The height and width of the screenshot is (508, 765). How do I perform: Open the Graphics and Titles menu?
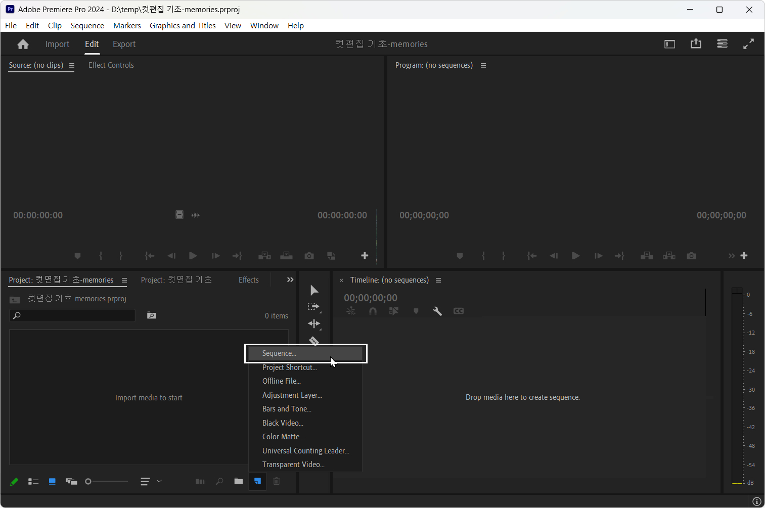coord(183,26)
